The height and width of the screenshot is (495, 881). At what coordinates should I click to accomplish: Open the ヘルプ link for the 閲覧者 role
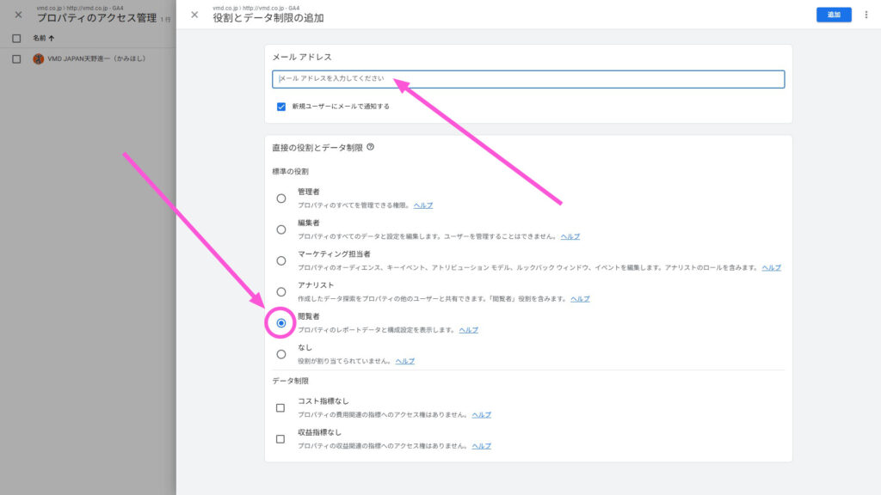[467, 331]
